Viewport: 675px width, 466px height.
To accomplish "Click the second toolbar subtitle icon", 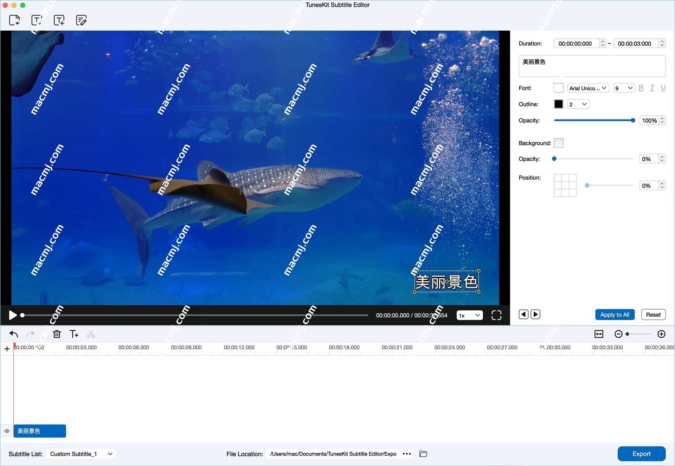I will click(37, 20).
